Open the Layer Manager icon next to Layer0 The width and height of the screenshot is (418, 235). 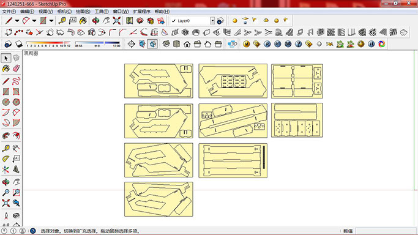220,21
